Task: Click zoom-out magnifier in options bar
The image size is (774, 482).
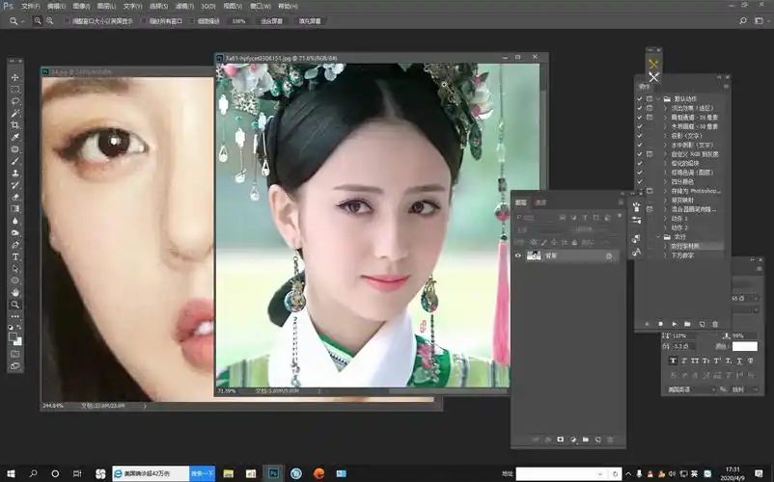Action: click(50, 20)
